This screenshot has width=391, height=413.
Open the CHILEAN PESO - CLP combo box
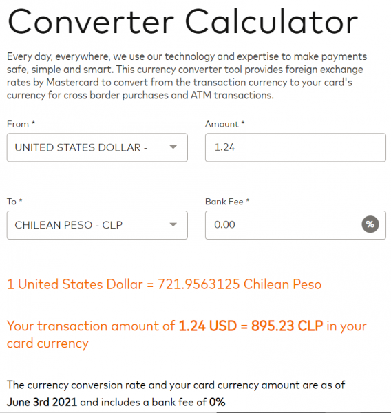97,225
